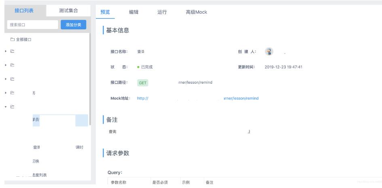The height and width of the screenshot is (188, 382).
Task: Click the green 已完成 status dot
Action: [x=138, y=67]
